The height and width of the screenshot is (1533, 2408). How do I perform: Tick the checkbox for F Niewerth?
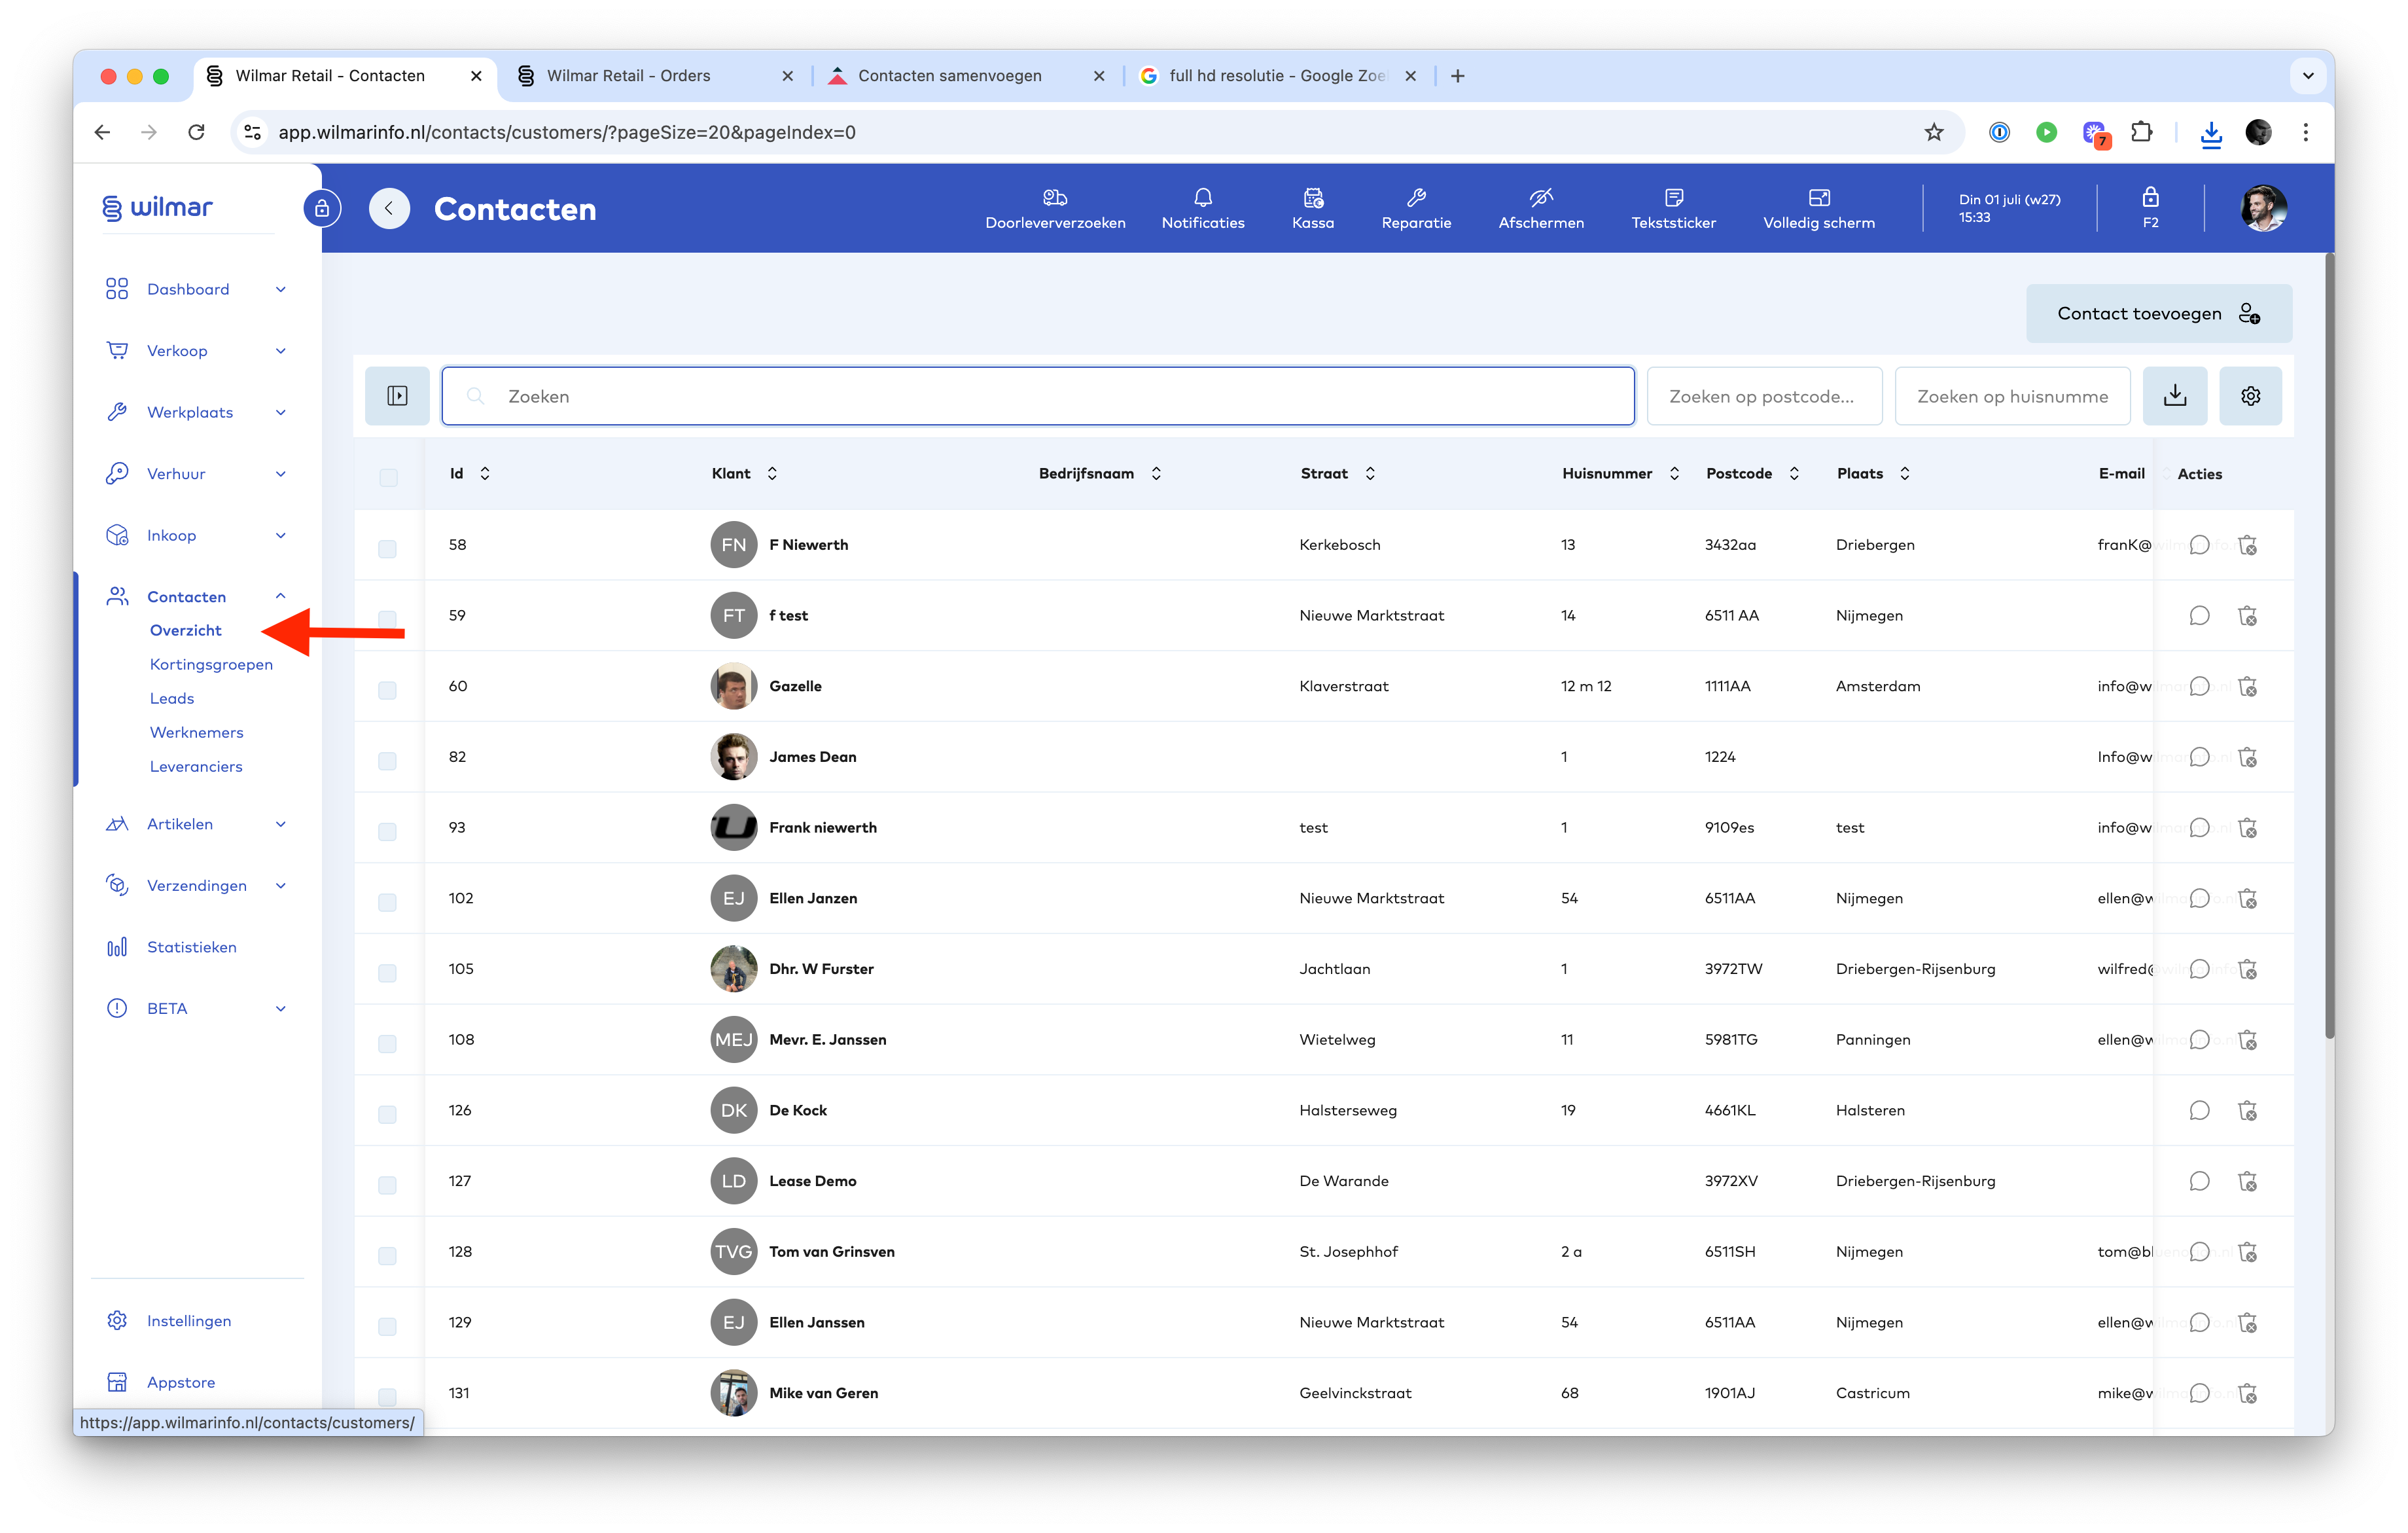[x=388, y=549]
